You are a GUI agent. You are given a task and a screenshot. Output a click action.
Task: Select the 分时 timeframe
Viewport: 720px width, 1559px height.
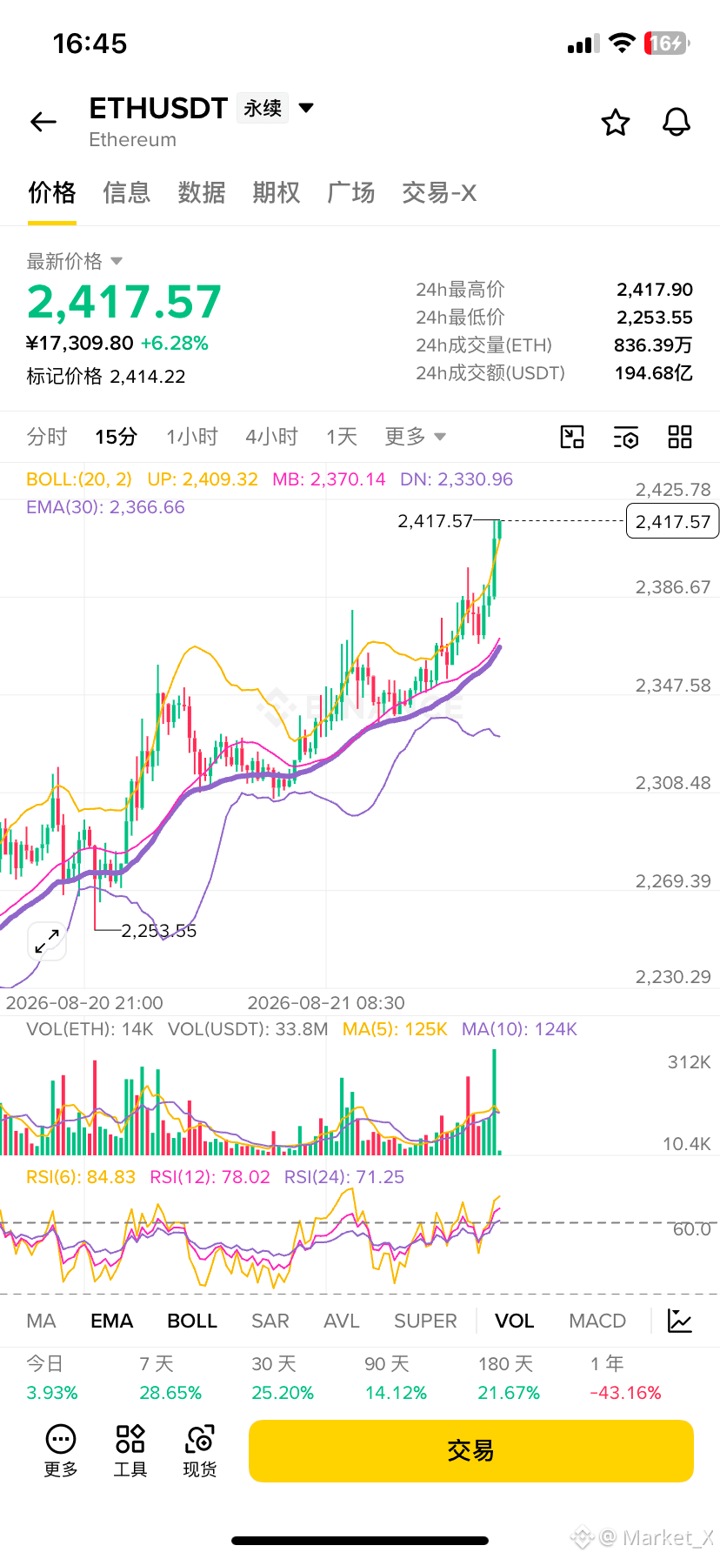click(47, 437)
